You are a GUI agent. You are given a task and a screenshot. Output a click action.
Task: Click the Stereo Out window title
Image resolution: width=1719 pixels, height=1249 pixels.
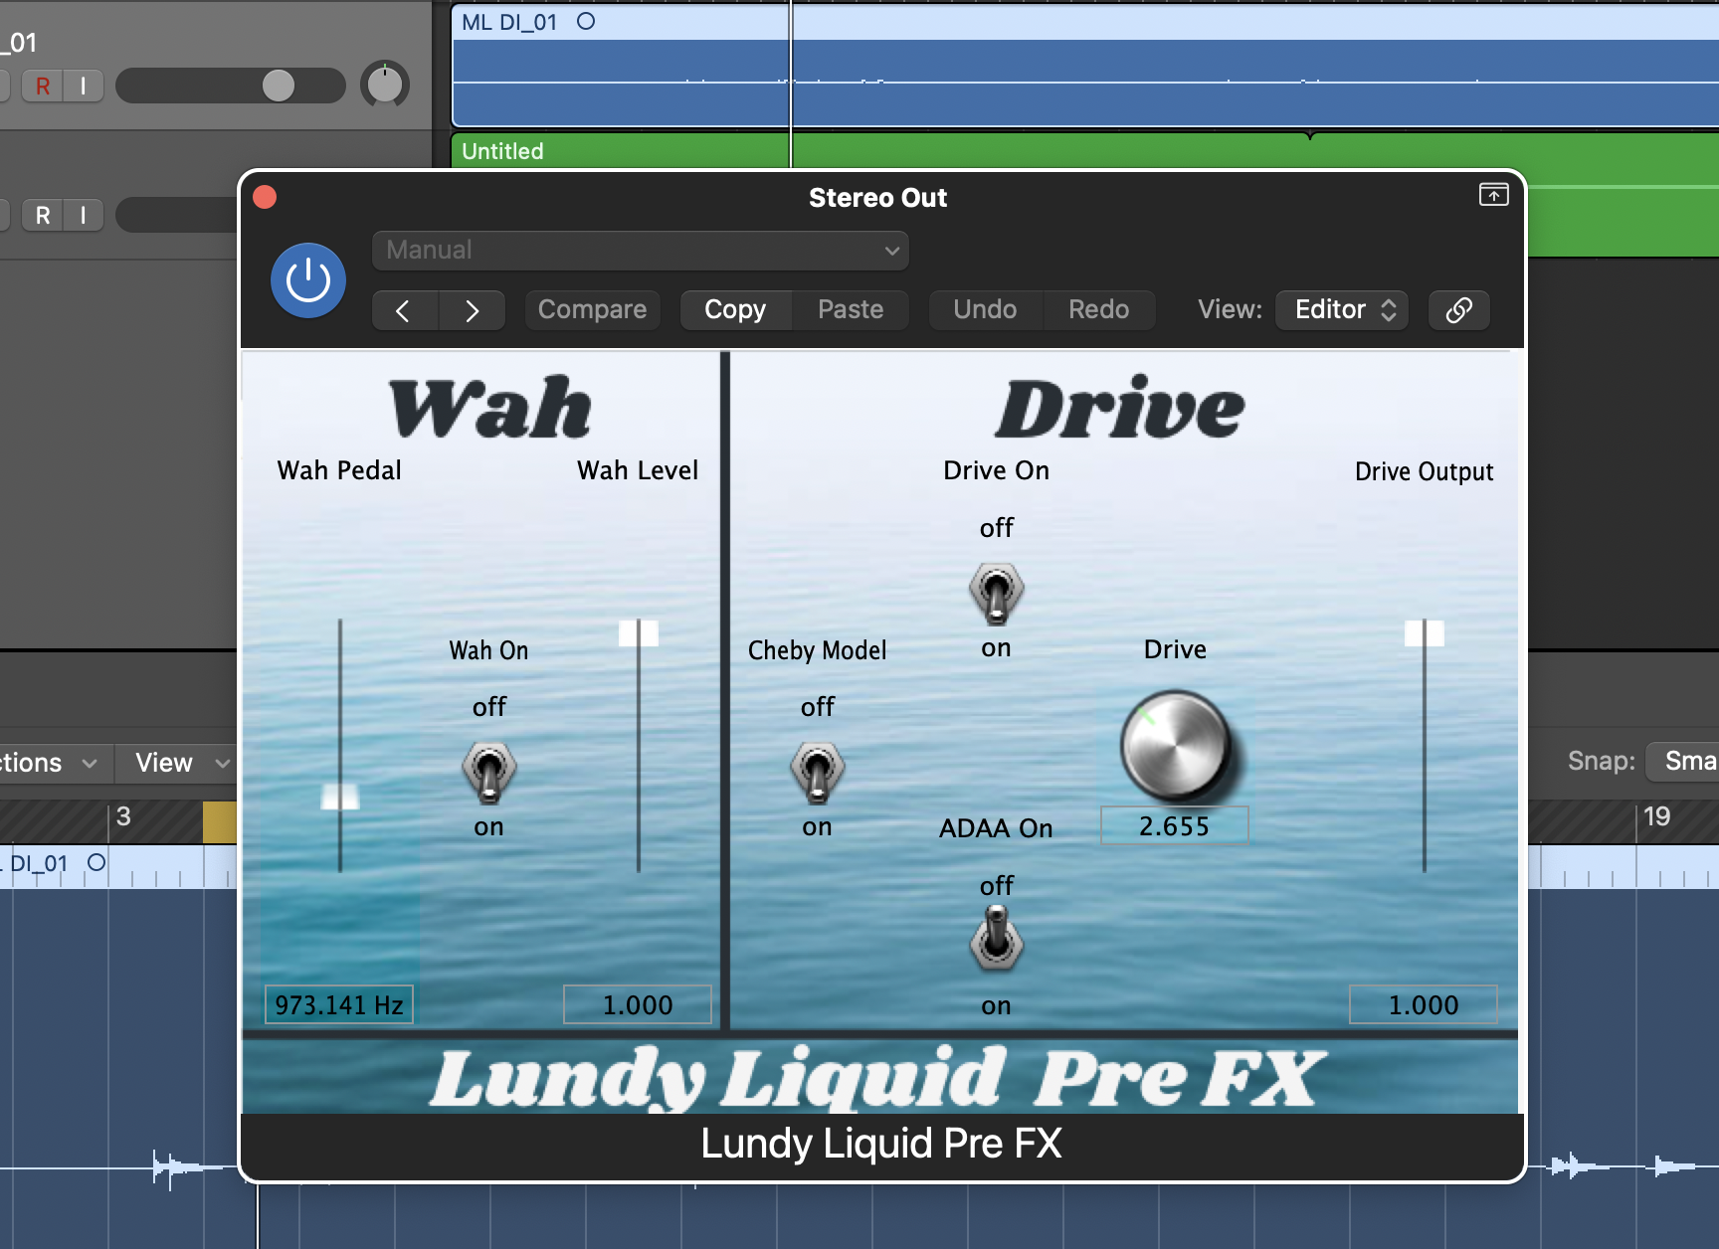877,198
